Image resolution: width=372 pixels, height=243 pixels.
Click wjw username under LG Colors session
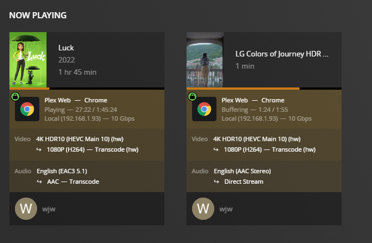[x=226, y=209]
